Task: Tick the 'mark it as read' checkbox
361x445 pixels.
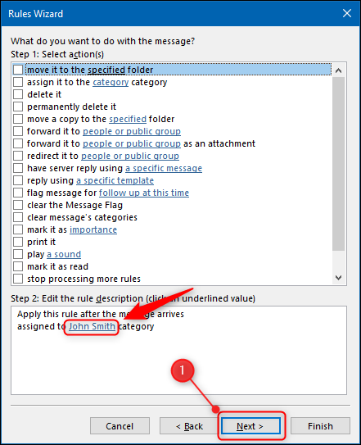Action: (18, 266)
